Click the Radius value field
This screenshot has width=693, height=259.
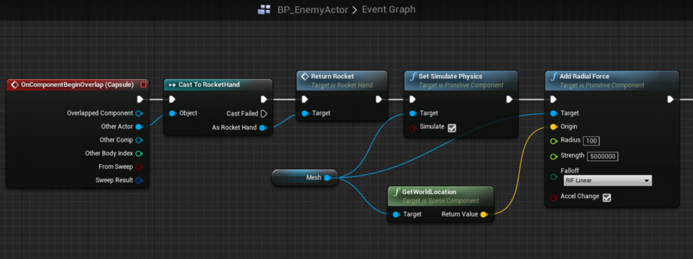click(591, 141)
